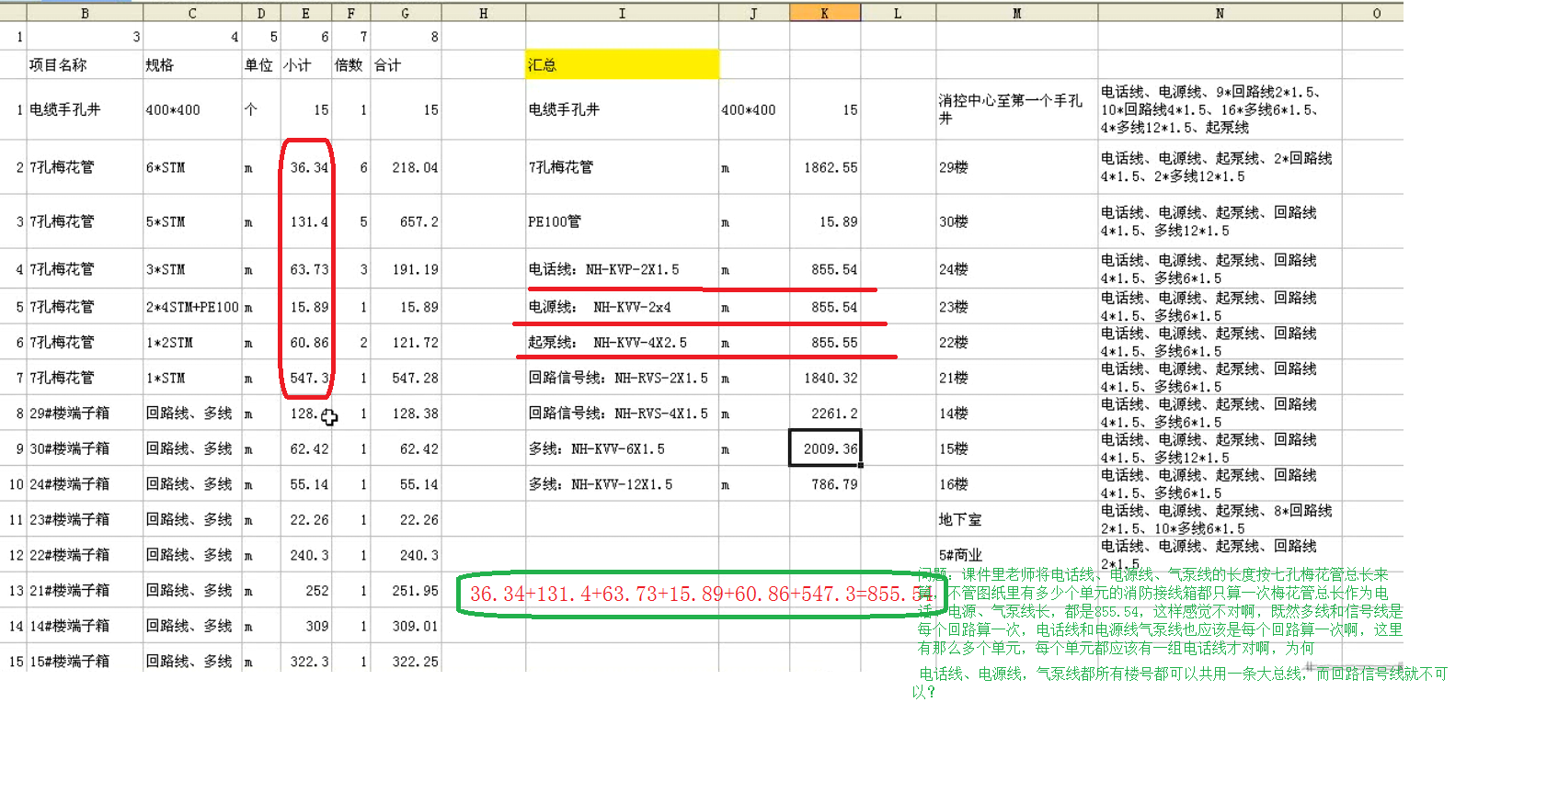Click summary cell 多线: NH-KVV-12X1.5
Viewport: 1547px width, 793px height.
coord(622,484)
